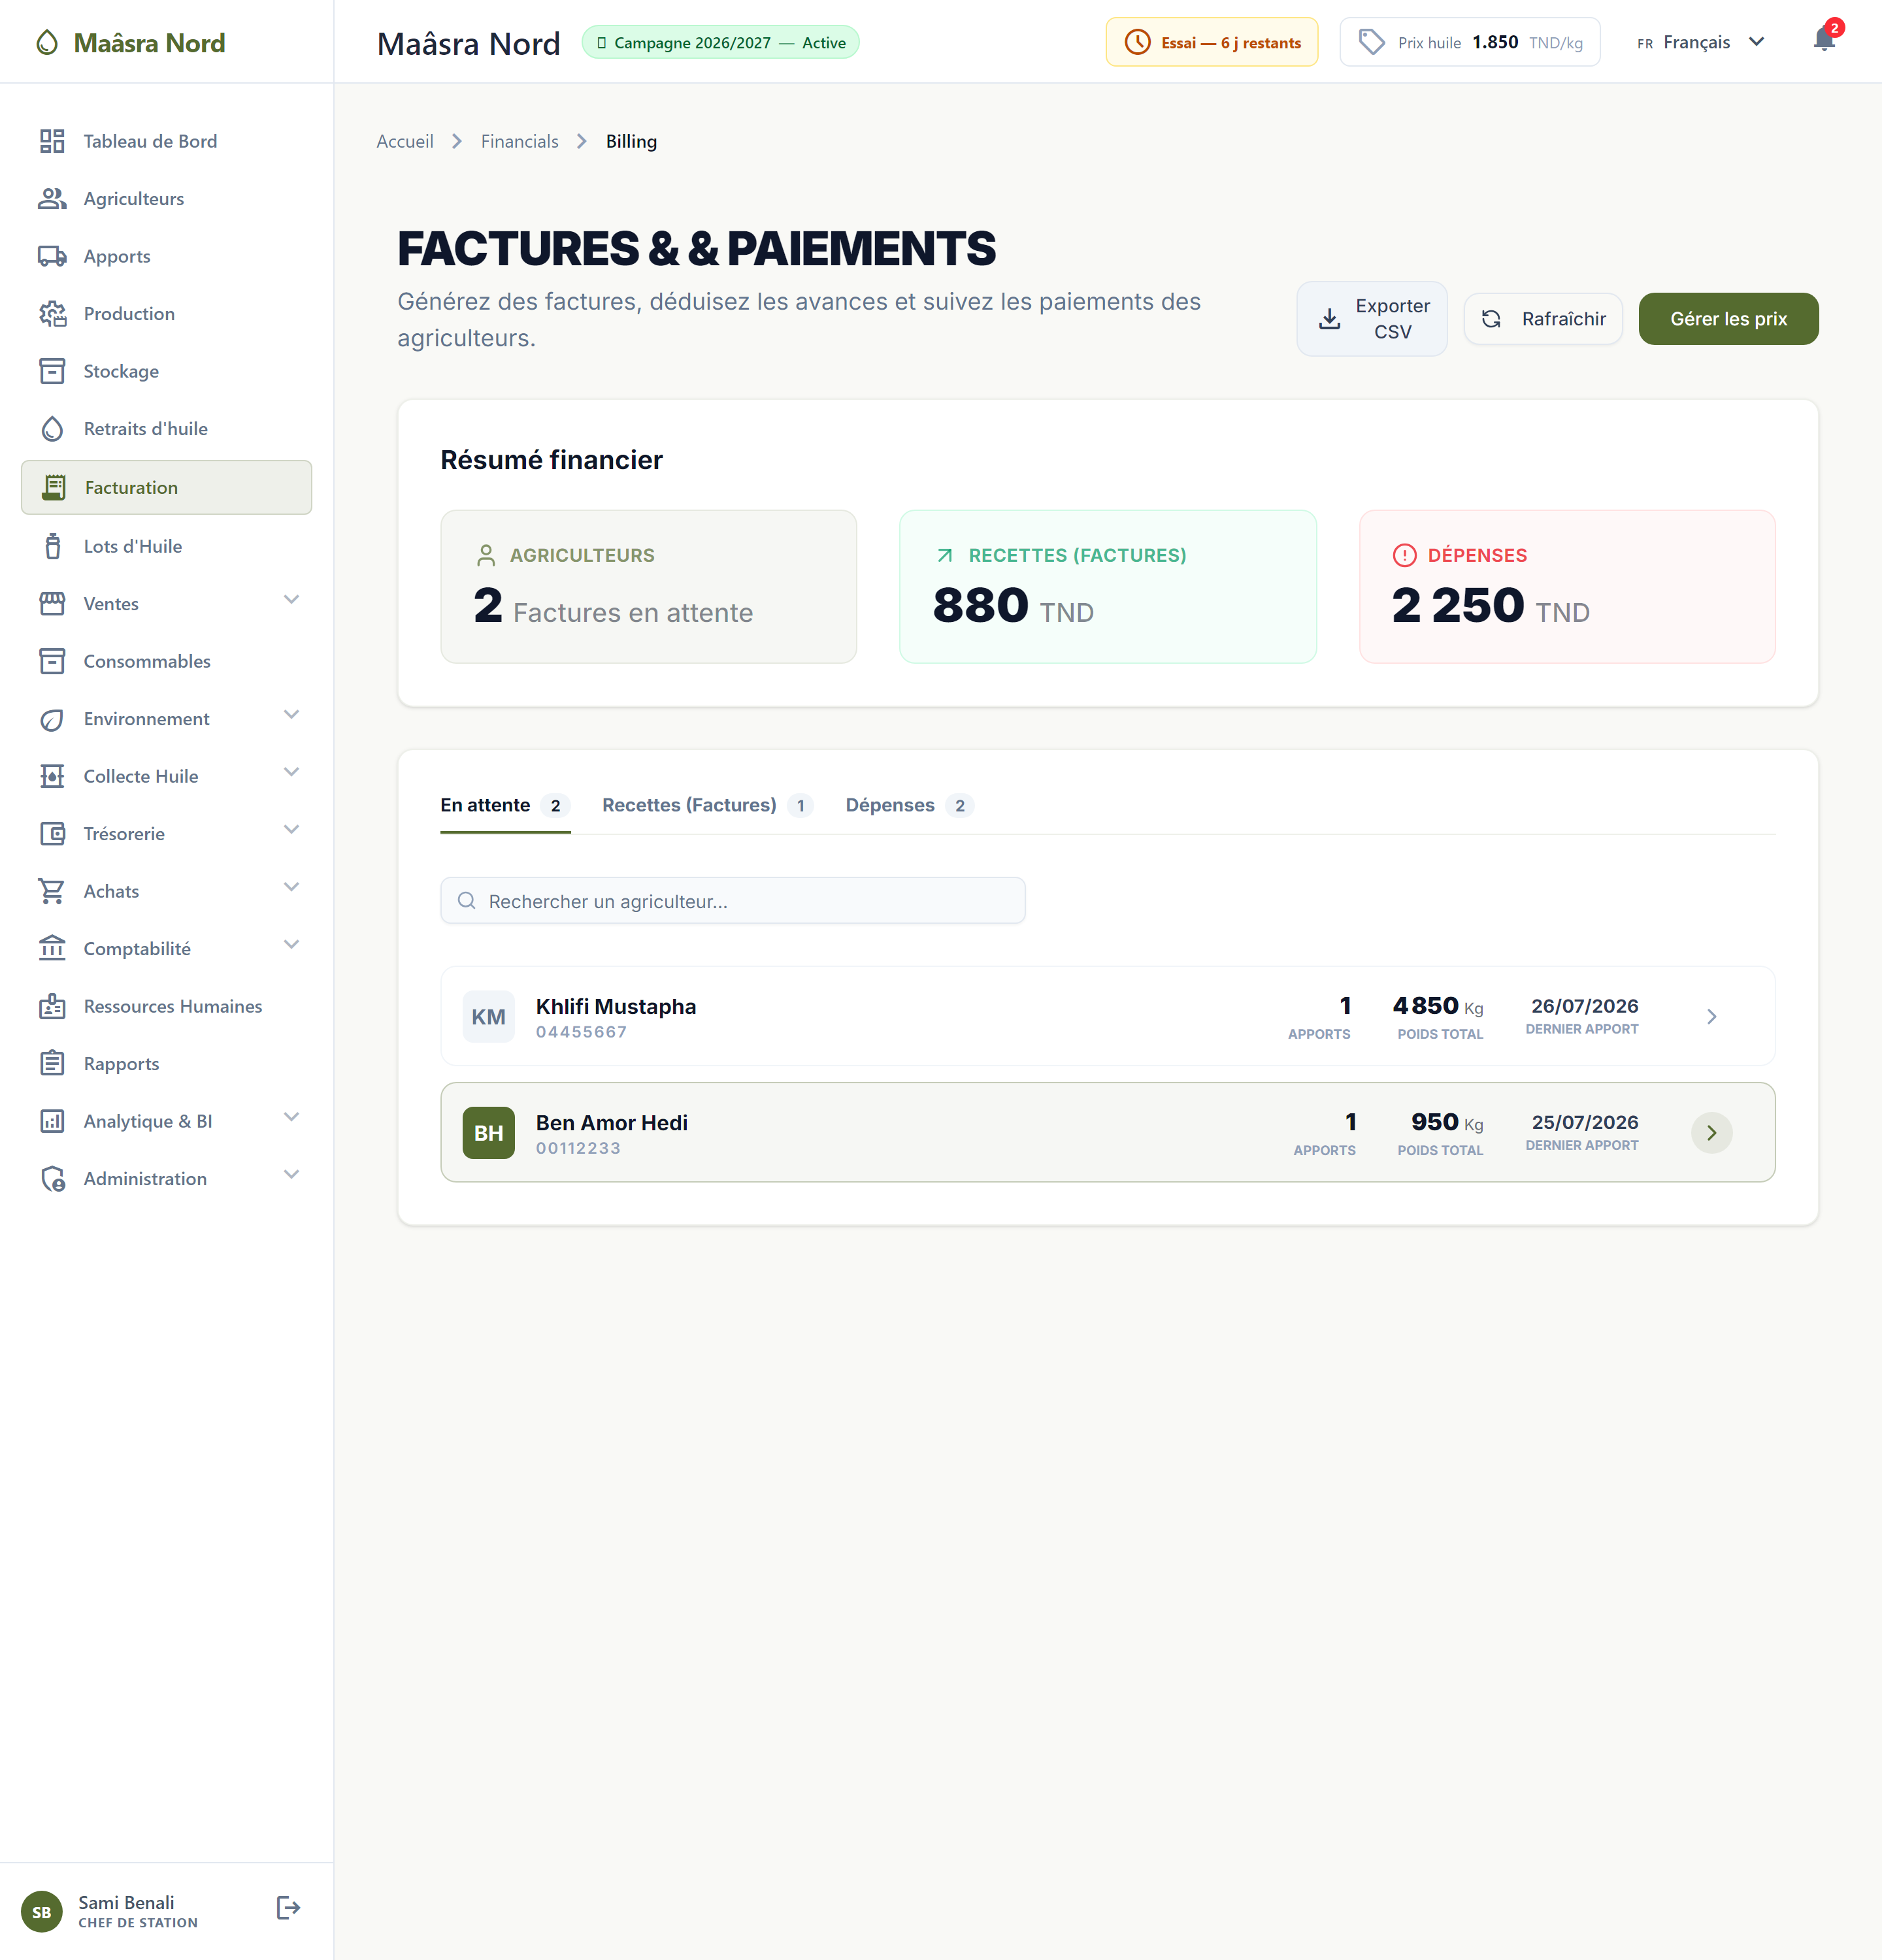The width and height of the screenshot is (1882, 1960).
Task: Expand the Environnement submenu chevron
Action: click(291, 715)
